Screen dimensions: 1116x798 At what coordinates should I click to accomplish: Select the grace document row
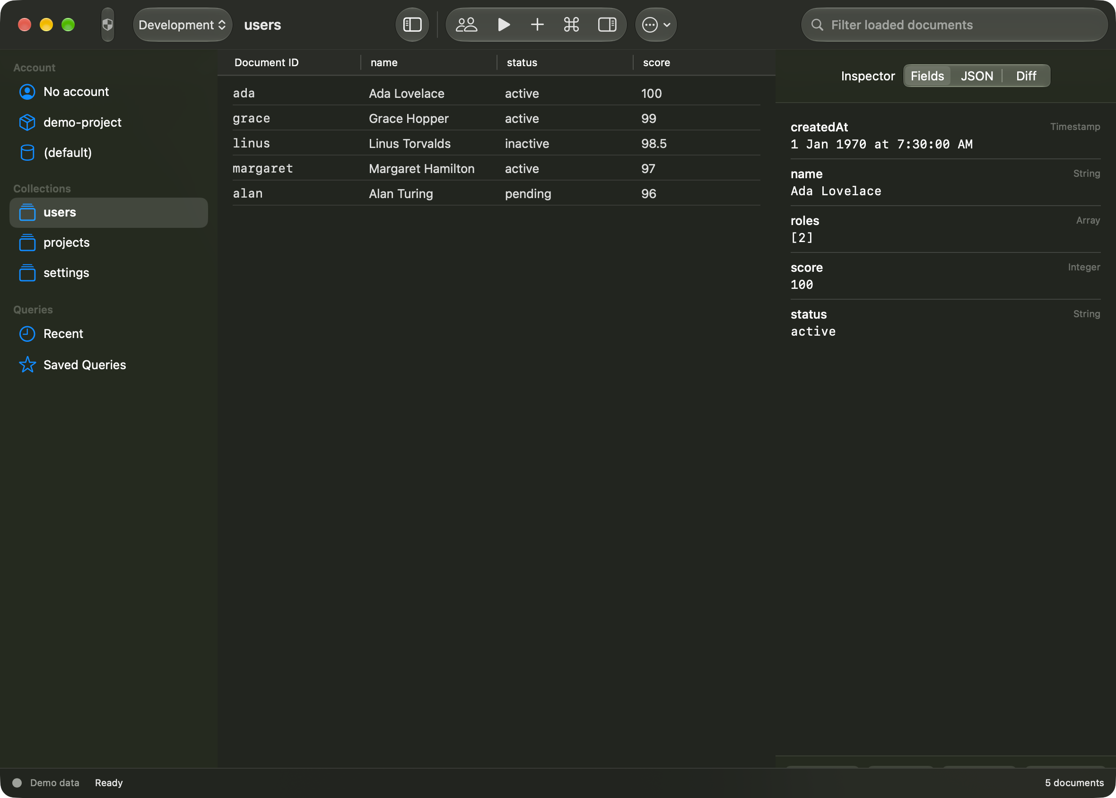(x=497, y=118)
